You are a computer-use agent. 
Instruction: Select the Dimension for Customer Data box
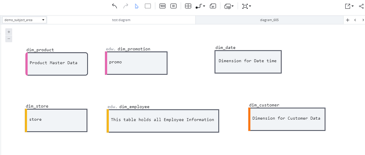(x=287, y=119)
